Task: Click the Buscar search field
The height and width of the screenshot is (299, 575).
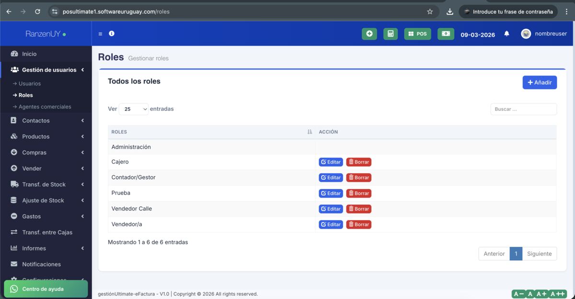Action: (523, 109)
